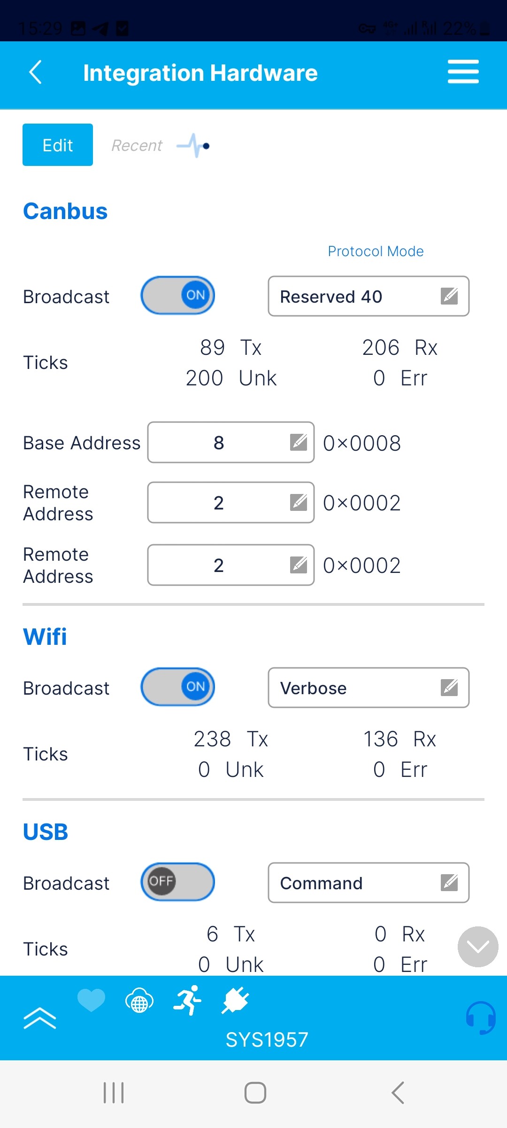Enable USB Broadcast toggle
The image size is (507, 1128).
click(178, 882)
